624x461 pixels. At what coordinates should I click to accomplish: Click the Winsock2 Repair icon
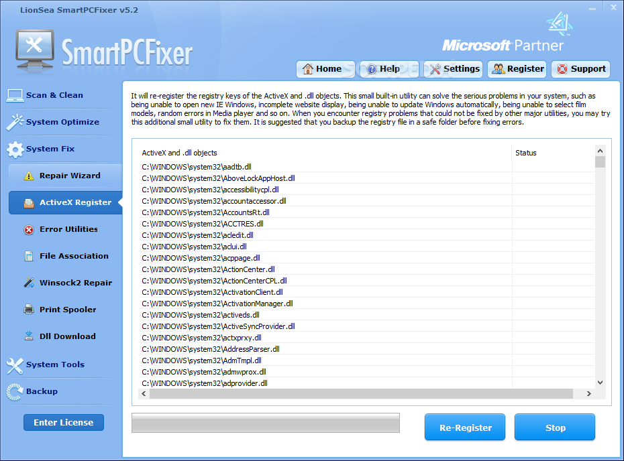(29, 283)
